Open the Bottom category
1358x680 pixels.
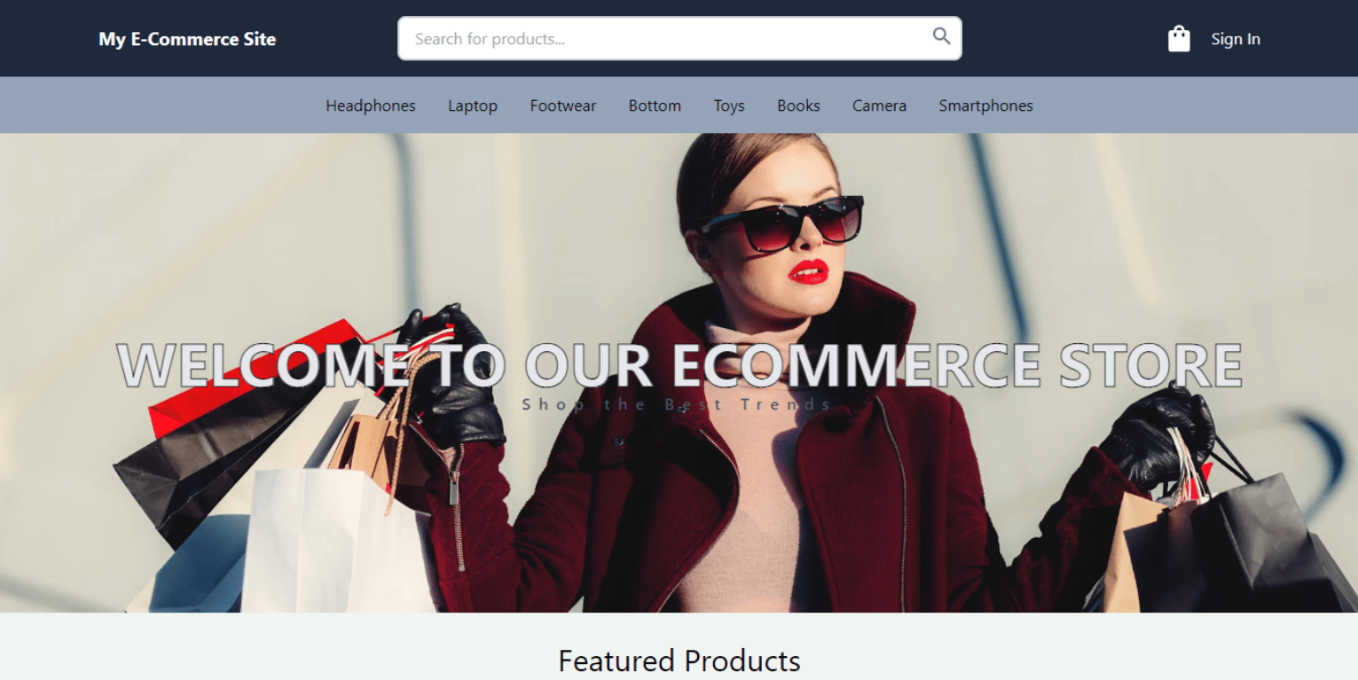[655, 106]
